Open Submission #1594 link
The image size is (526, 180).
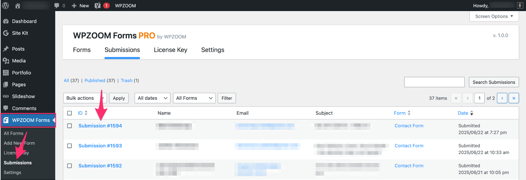(100, 126)
